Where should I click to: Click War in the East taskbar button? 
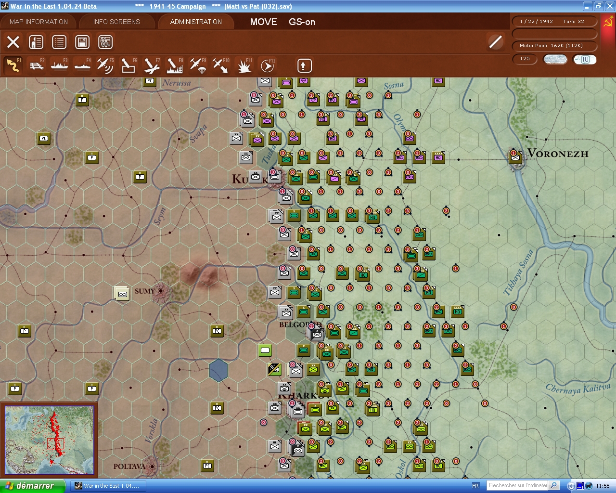coord(107,486)
